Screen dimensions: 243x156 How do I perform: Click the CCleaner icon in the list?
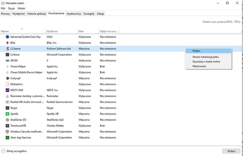(7, 48)
